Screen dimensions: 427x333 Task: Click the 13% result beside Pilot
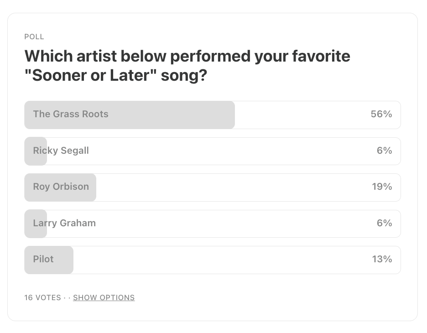382,259
